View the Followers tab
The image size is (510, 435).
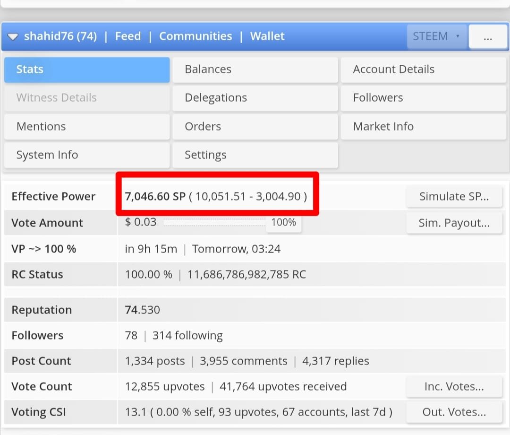[x=424, y=98]
